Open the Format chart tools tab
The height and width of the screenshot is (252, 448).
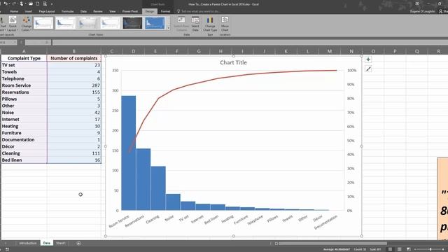point(165,11)
